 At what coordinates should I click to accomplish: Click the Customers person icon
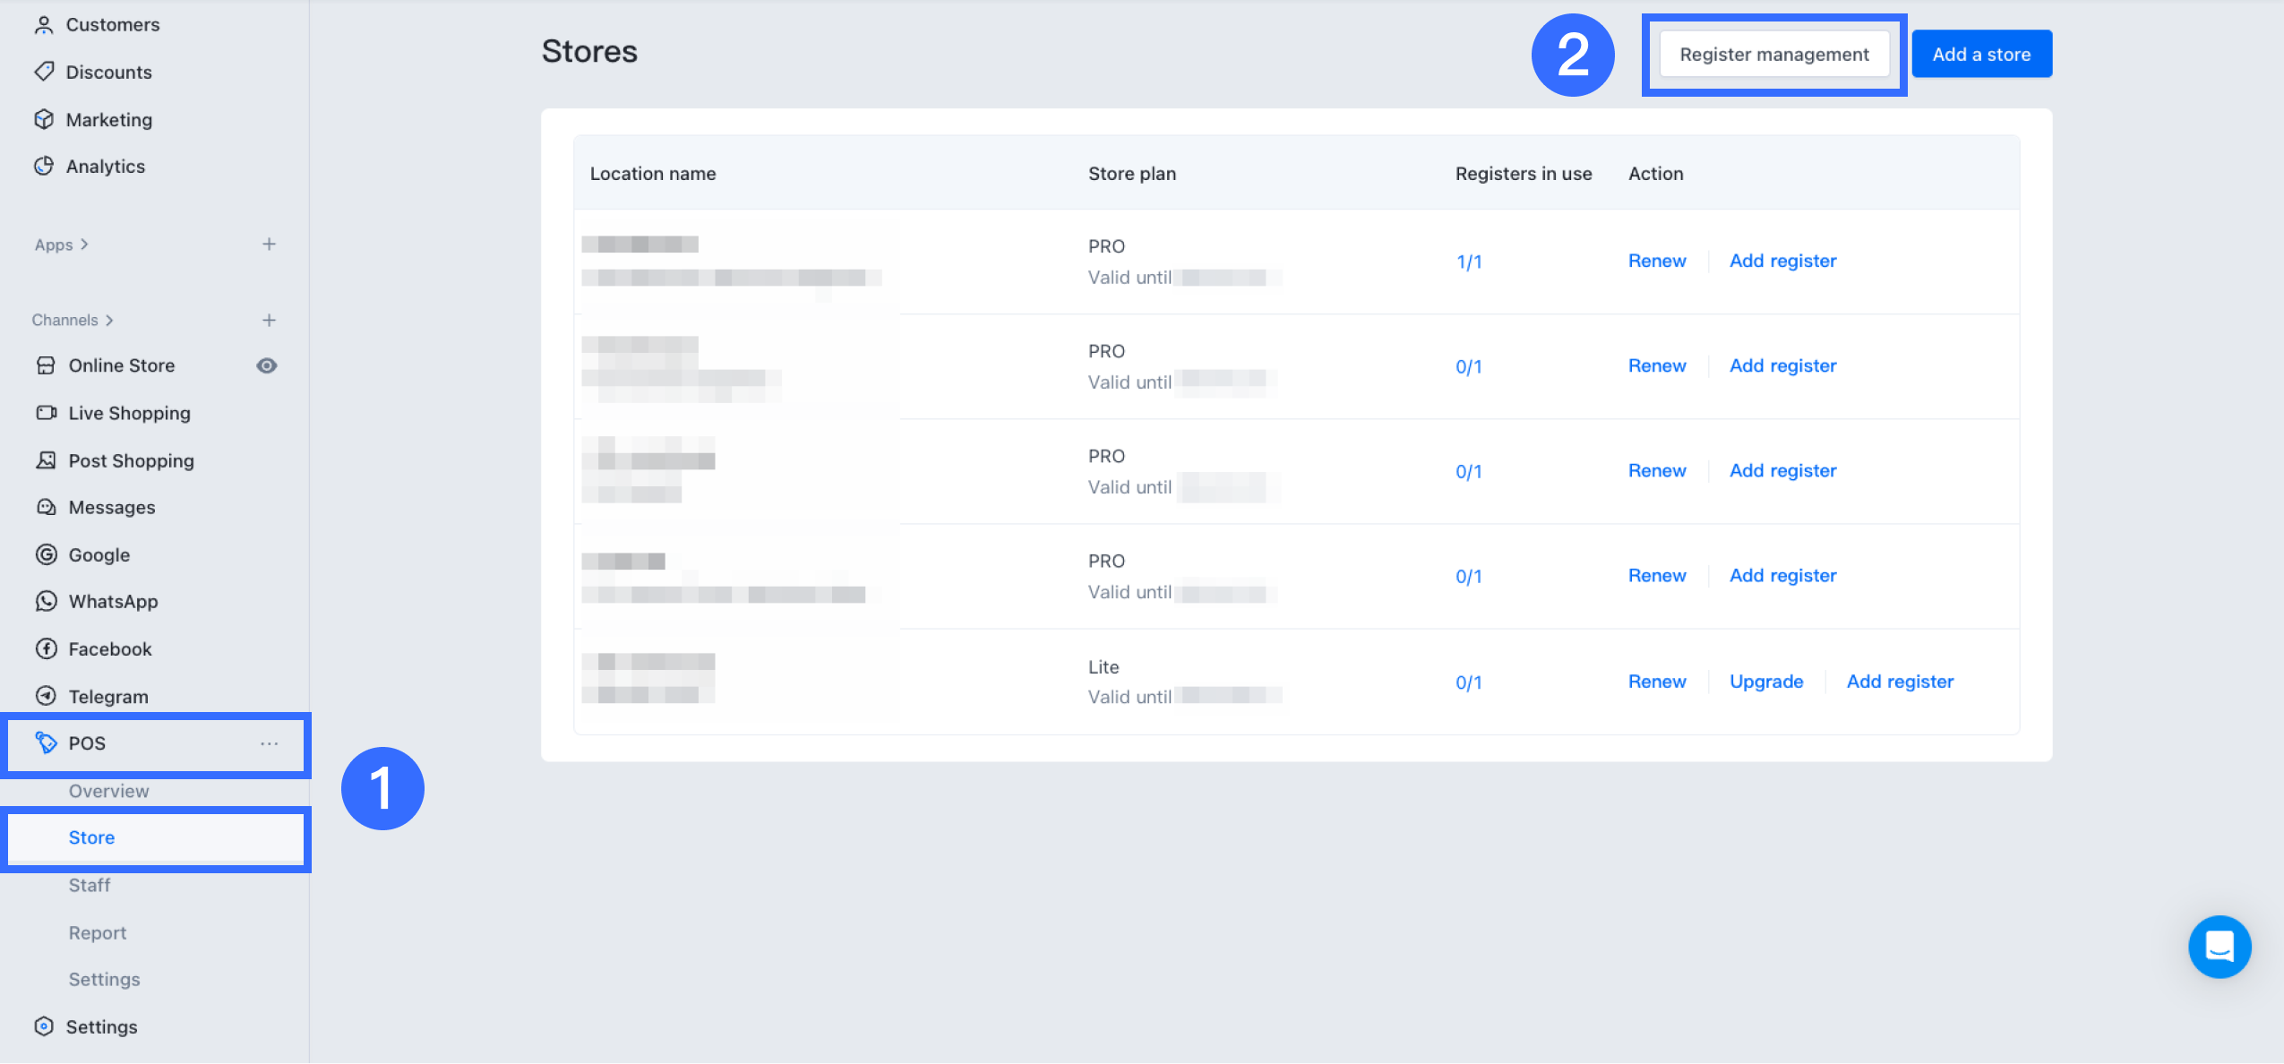point(43,25)
